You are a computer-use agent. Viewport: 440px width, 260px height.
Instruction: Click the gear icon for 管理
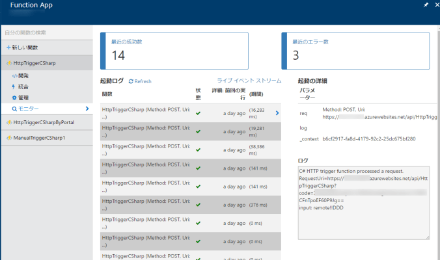tap(14, 97)
